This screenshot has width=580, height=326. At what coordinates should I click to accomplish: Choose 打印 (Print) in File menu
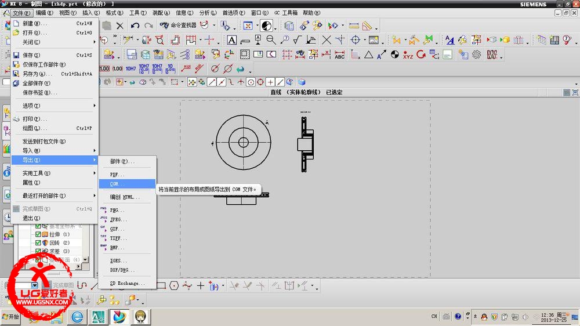click(55, 119)
